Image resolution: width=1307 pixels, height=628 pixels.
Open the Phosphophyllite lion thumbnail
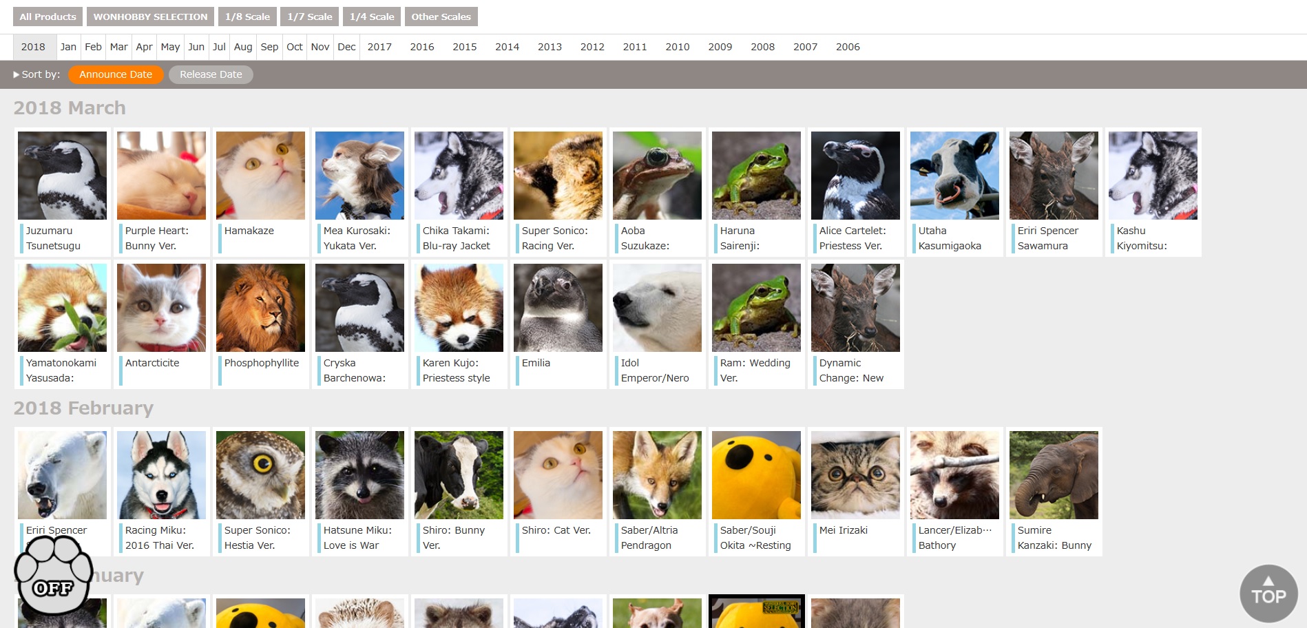[260, 308]
